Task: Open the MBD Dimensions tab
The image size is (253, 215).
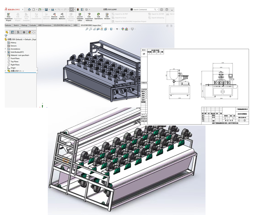Action: [45, 25]
